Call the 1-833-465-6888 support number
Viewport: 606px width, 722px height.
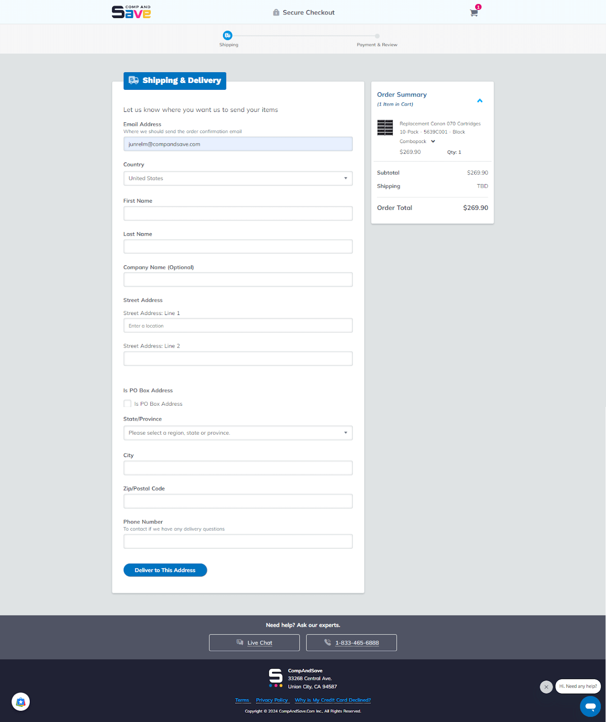click(351, 643)
